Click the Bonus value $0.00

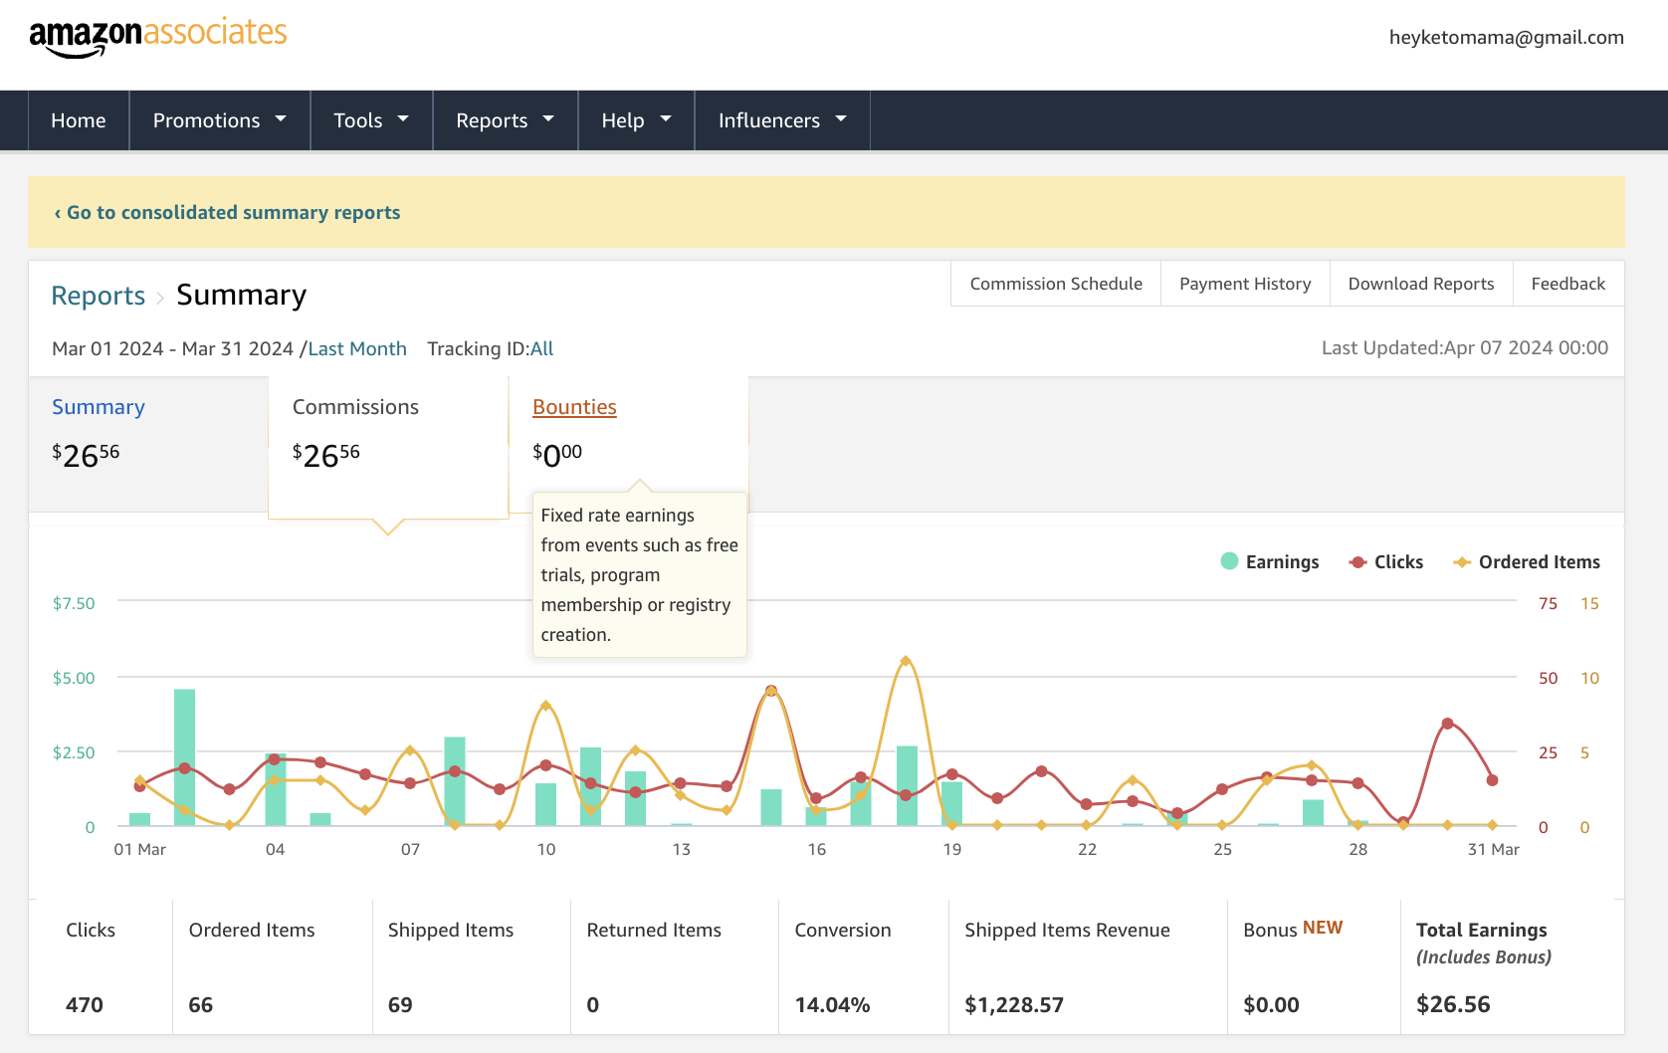pos(1271,1005)
